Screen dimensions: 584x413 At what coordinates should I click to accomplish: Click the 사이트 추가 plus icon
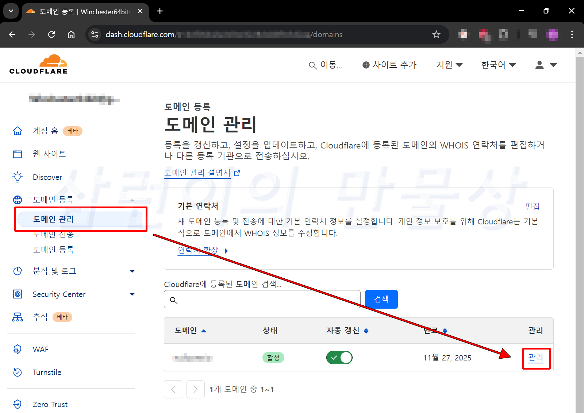point(366,65)
